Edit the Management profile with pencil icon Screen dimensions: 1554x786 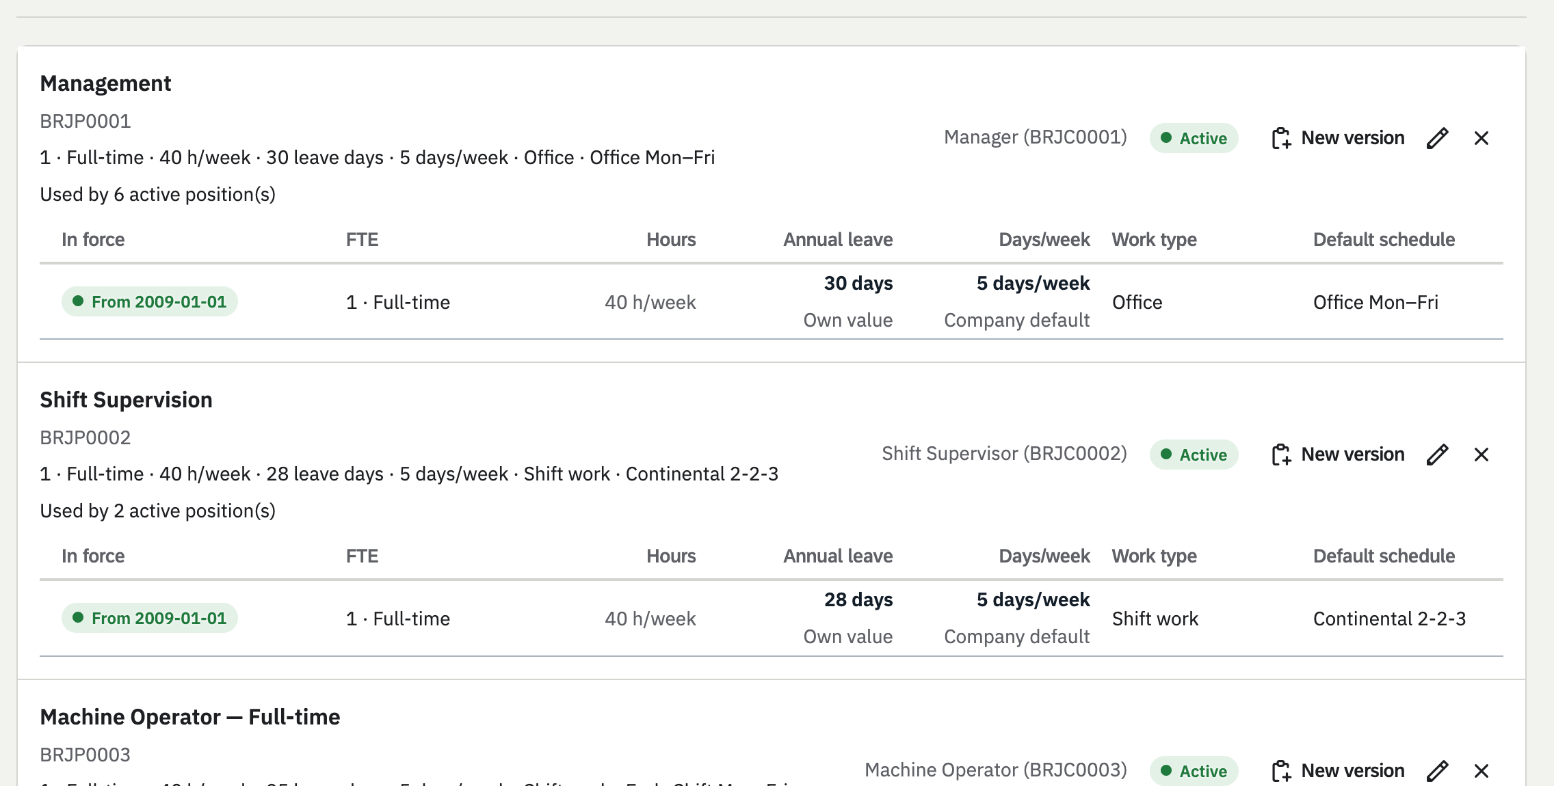tap(1437, 138)
